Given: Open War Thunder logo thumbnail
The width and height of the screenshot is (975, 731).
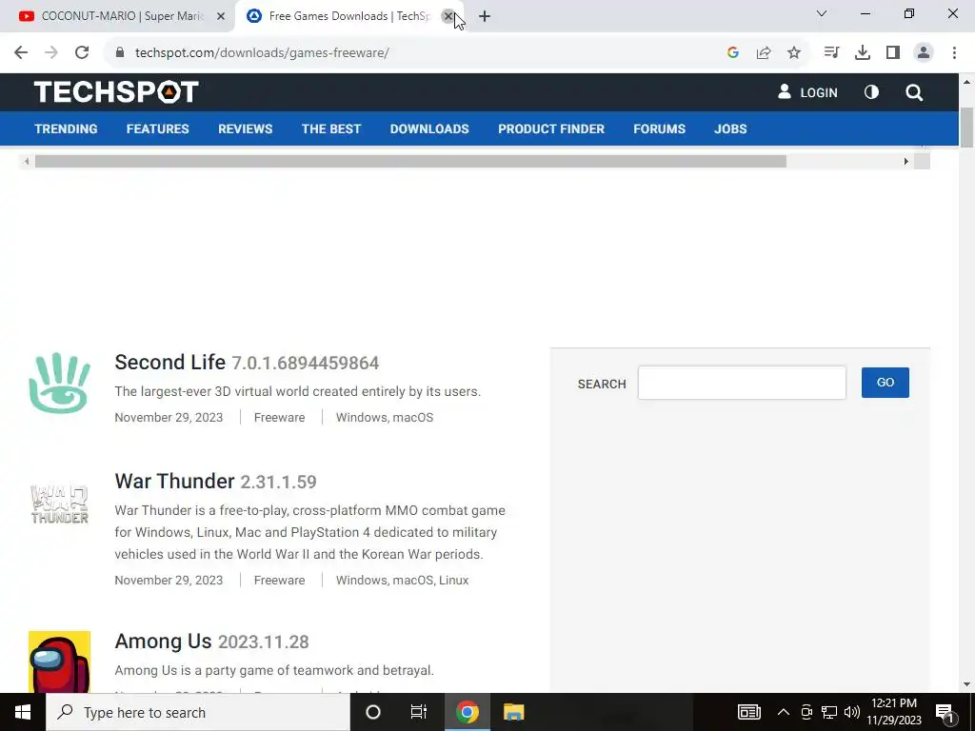Looking at the screenshot, I should tap(60, 503).
